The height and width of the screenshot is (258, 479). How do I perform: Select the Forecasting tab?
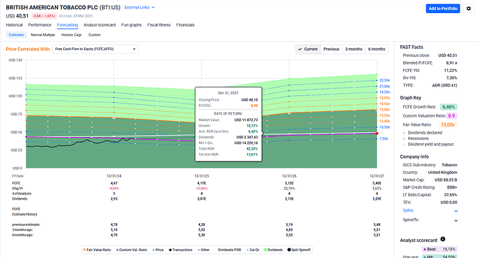(x=67, y=25)
